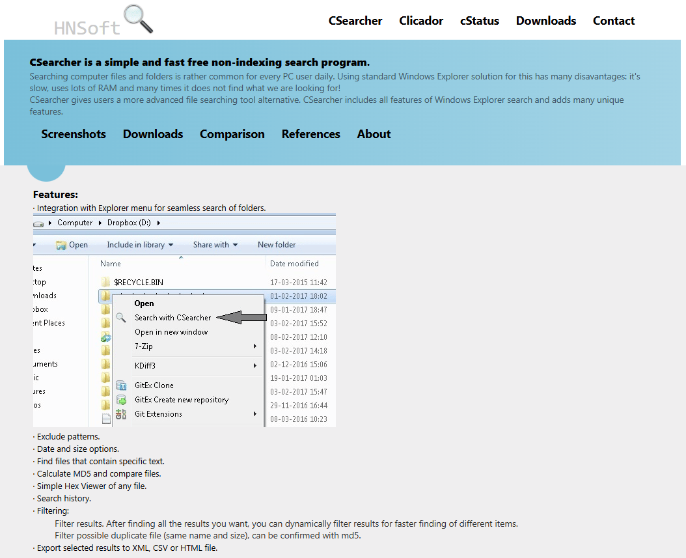Screen dimensions: 686x558
Task: Select the $RECYCLE.BIN folder icon
Action: (105, 283)
